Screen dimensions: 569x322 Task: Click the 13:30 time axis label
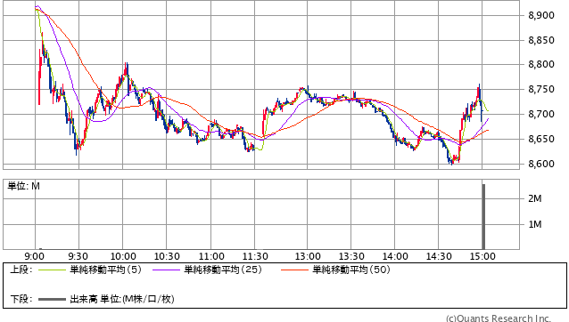351,256
